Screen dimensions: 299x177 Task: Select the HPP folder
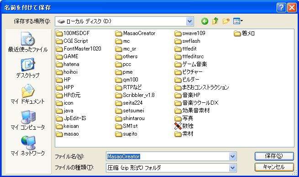click(65, 87)
